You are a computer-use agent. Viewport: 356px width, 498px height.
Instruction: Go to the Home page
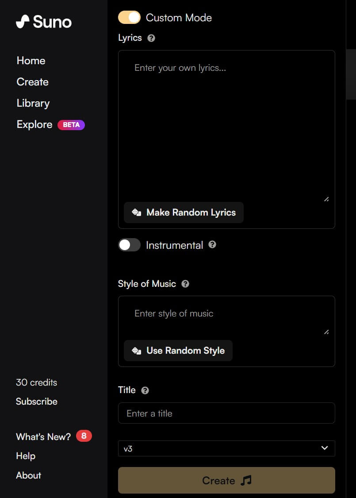[x=31, y=61]
